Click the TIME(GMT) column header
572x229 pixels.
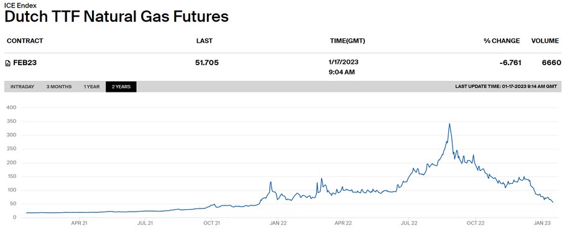pyautogui.click(x=348, y=41)
